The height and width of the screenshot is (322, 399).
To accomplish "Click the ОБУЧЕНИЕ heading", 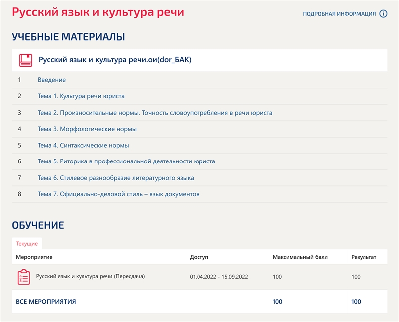I will pyautogui.click(x=38, y=225).
